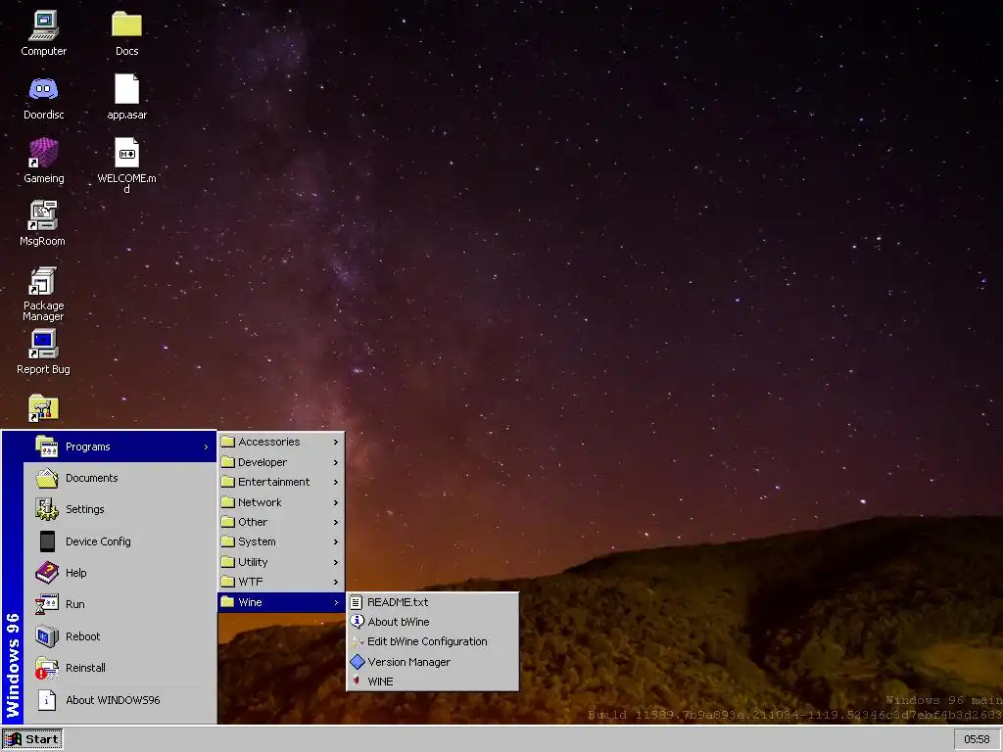Open Settings from the Start menu
Viewport: 1003px width, 752px height.
coord(120,509)
